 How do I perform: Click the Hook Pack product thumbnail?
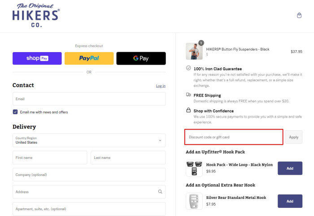click(x=194, y=168)
